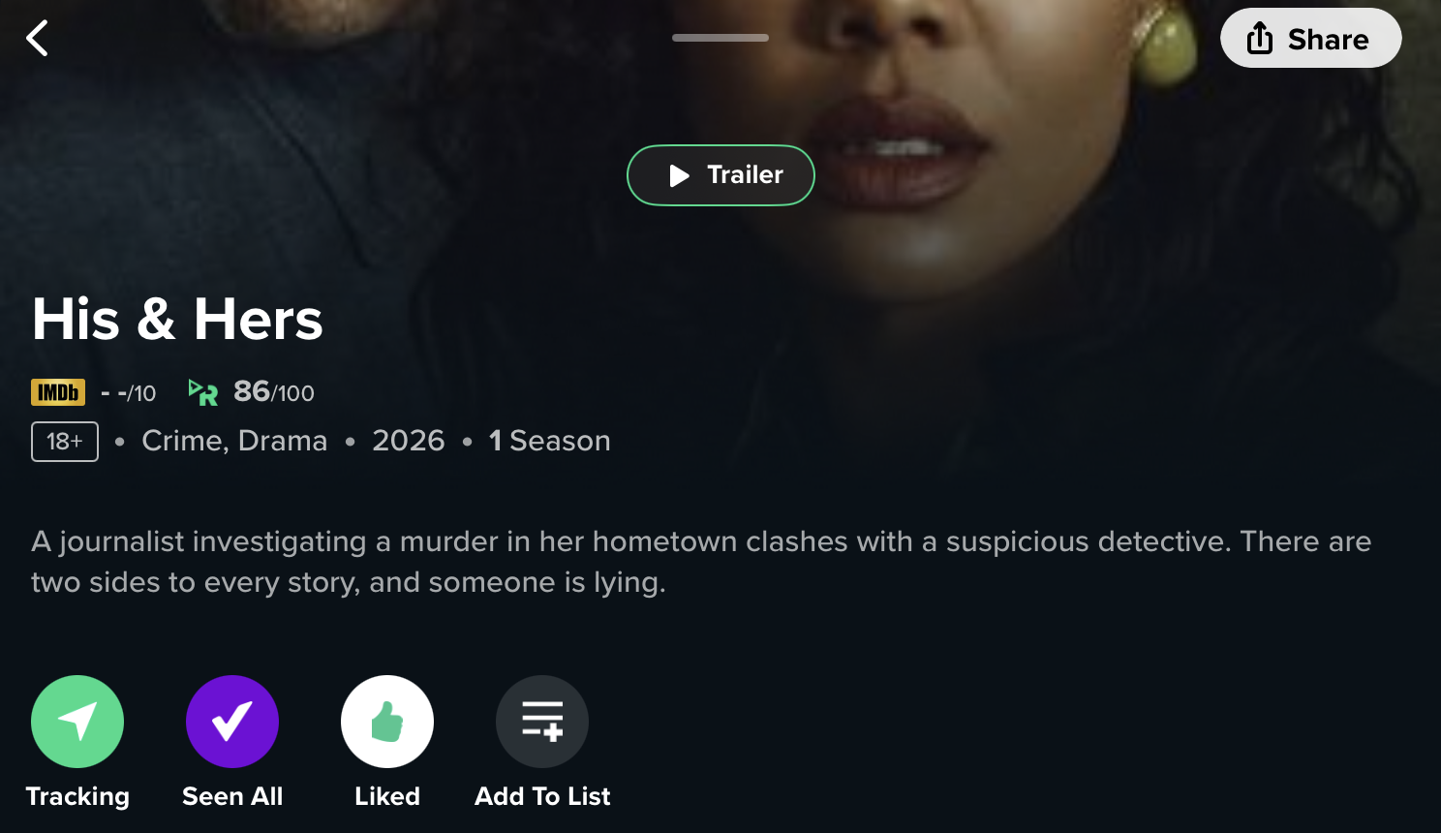Tap the Tracking label text
Viewport: 1441px width, 833px height.
coord(77,796)
